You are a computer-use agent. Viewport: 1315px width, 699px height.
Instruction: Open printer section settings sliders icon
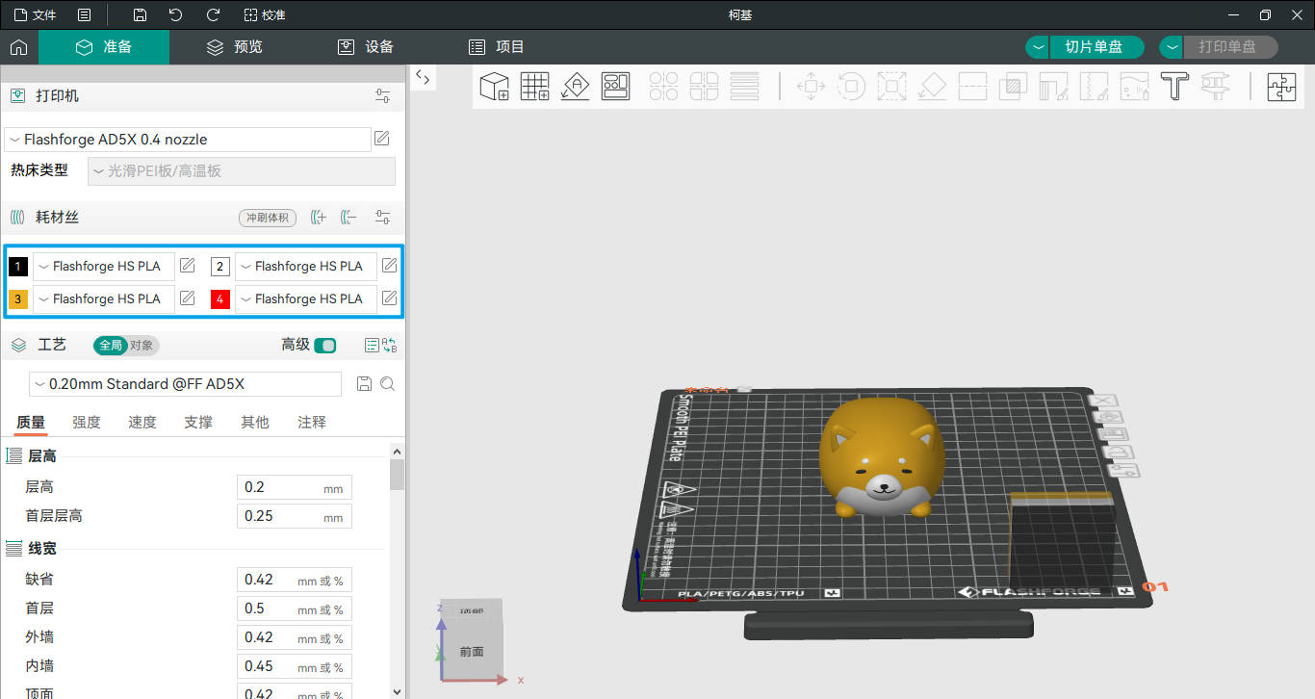coord(383,96)
